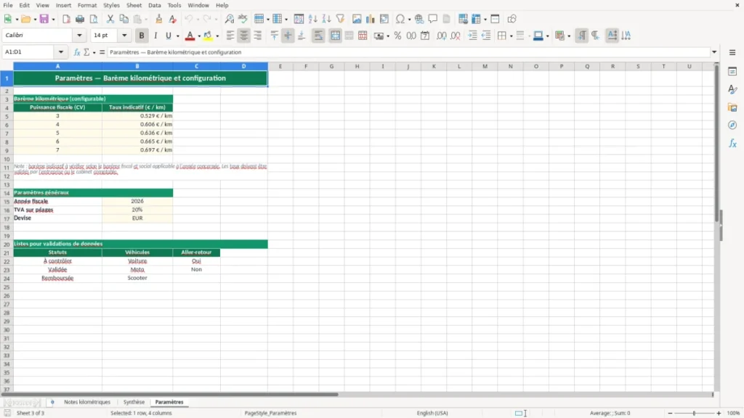Select column E header
The image size is (744, 418).
click(280, 66)
